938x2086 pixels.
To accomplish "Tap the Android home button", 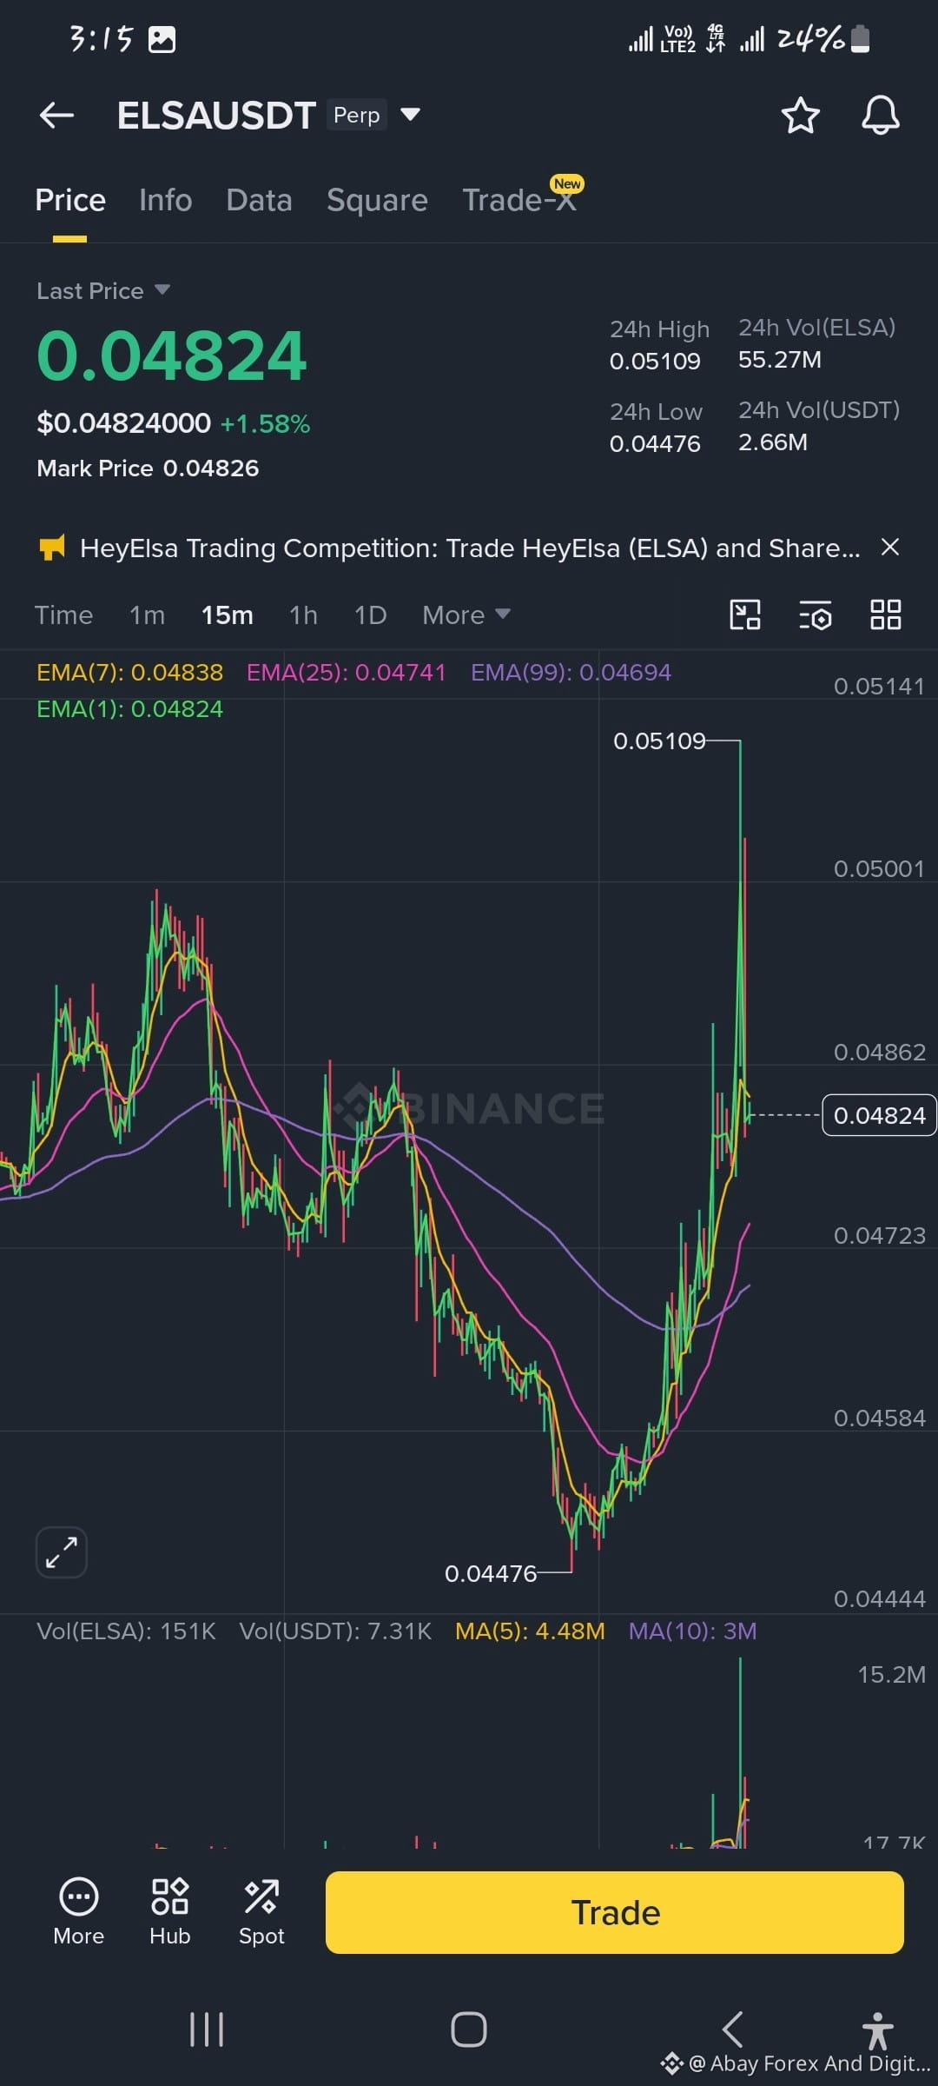I will (x=469, y=2030).
